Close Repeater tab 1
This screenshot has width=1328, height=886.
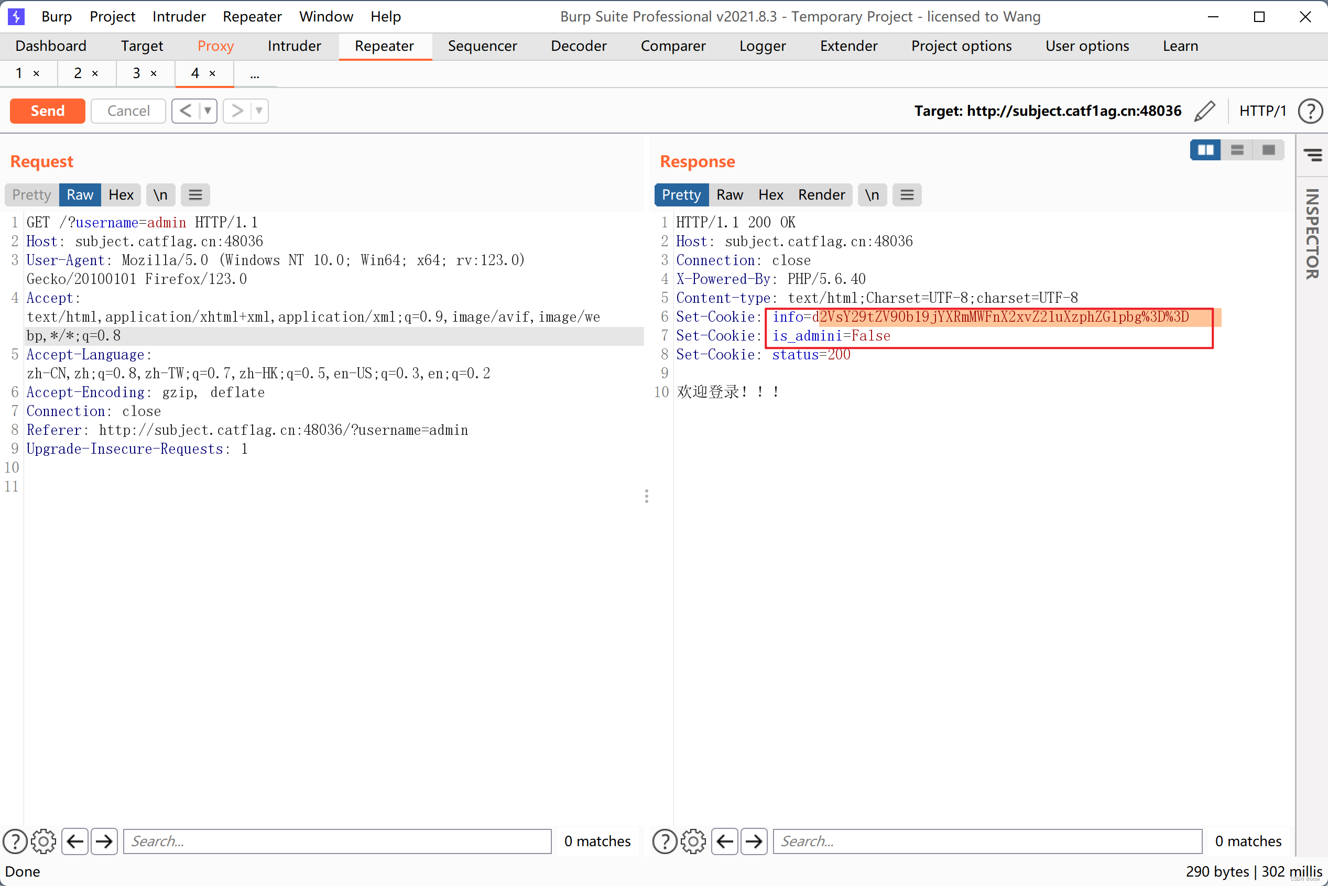pyautogui.click(x=37, y=73)
